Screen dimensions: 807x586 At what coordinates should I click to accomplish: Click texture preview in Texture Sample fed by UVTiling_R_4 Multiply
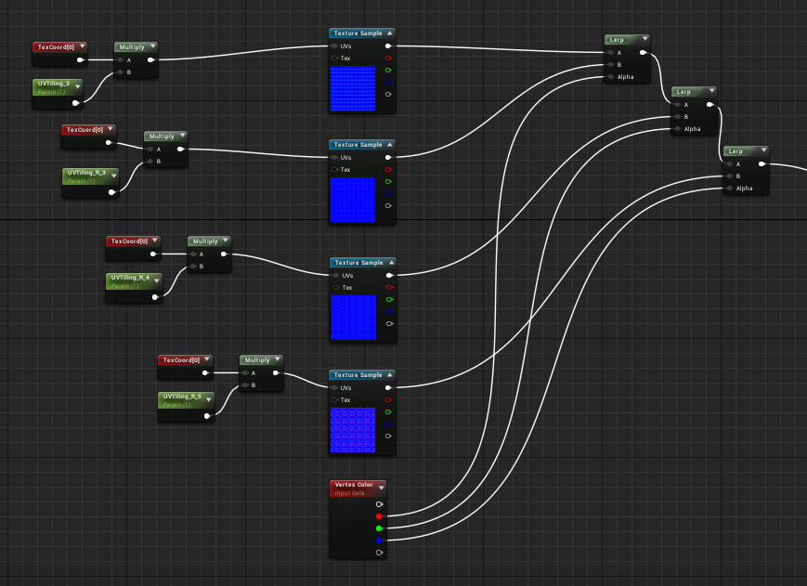click(x=354, y=318)
